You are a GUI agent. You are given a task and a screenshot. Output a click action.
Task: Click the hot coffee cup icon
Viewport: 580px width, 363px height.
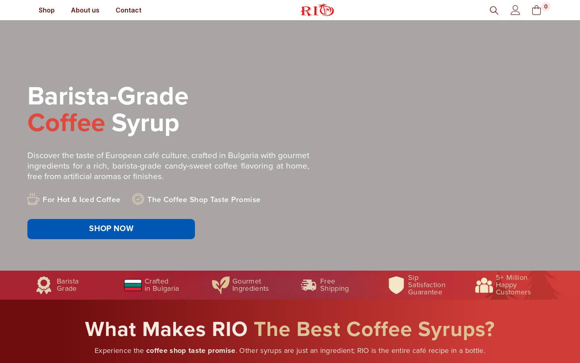(x=33, y=199)
